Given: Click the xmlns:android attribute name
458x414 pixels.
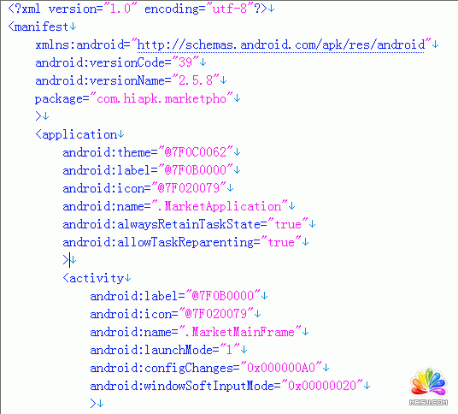Looking at the screenshot, I should (x=79, y=45).
